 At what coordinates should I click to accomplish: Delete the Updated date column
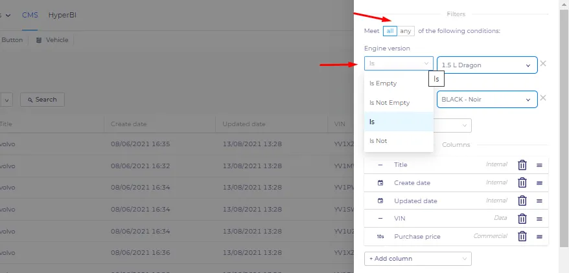coord(522,201)
